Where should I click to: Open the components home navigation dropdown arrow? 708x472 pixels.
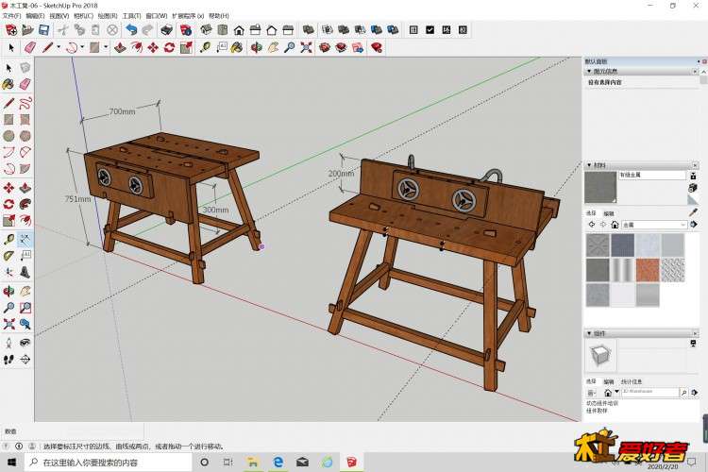[x=616, y=392]
